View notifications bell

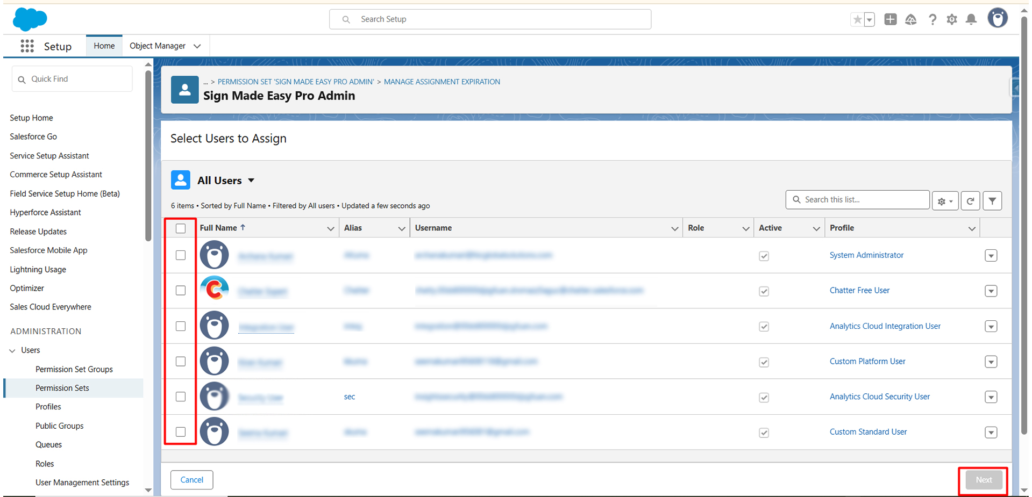point(971,20)
